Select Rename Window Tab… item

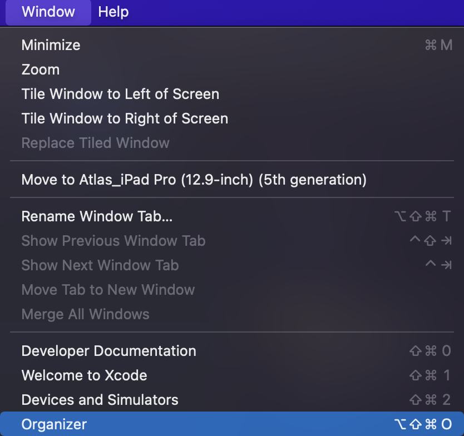click(232, 216)
